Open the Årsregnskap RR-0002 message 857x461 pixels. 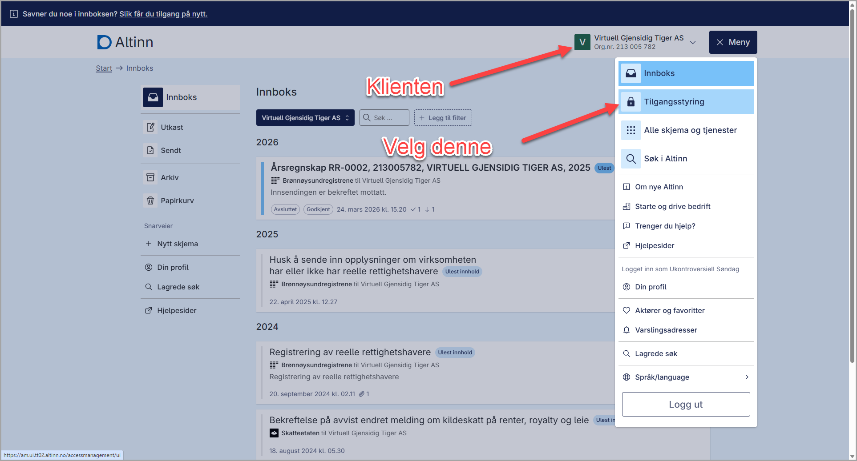430,168
